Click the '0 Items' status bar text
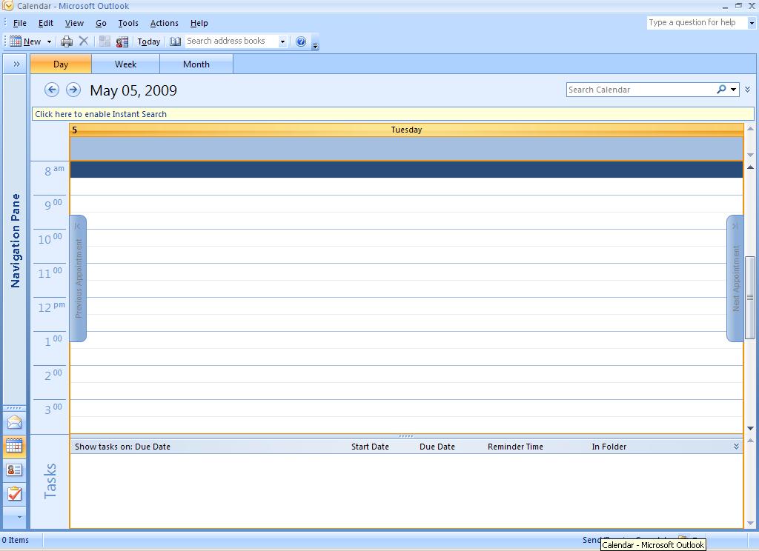Screen dimensions: 759x551 tap(16, 540)
